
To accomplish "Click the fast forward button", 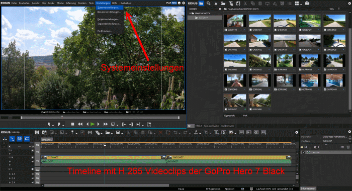I will click(106, 124).
